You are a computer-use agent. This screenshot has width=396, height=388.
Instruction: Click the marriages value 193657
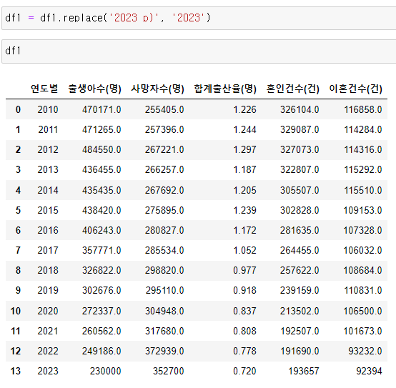(x=304, y=371)
